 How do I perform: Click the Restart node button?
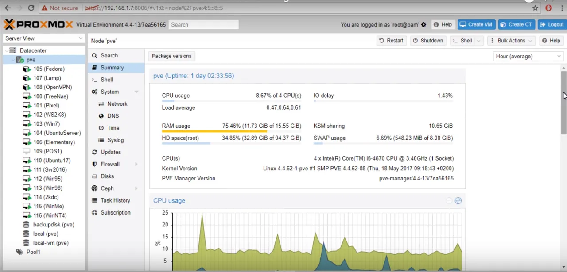click(x=392, y=41)
